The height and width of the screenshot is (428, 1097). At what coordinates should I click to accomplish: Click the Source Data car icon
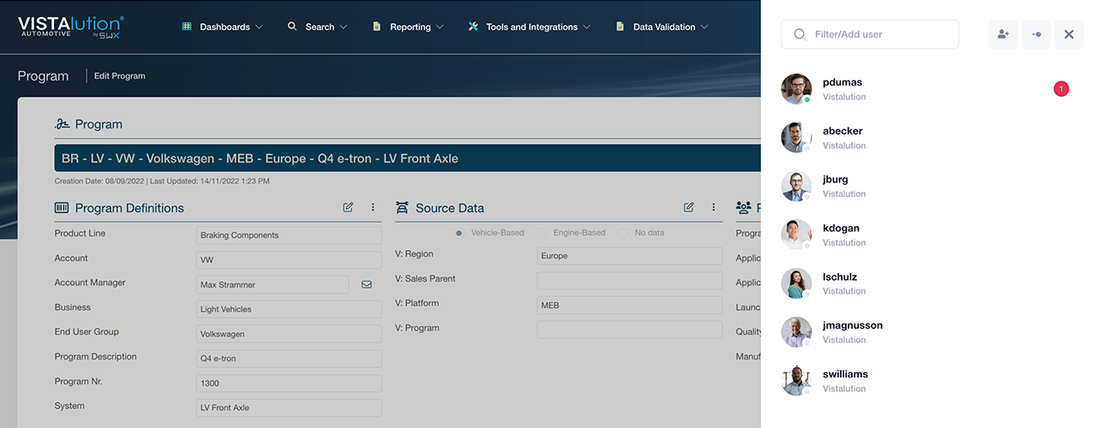click(x=402, y=208)
